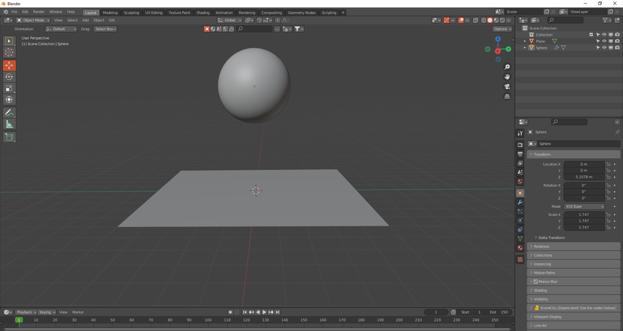Image resolution: width=623 pixels, height=331 pixels.
Task: Toggle proportional editing in the header
Action: coord(277,20)
